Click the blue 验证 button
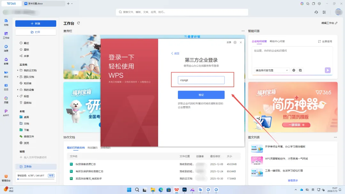This screenshot has height=194, width=345. [201, 95]
